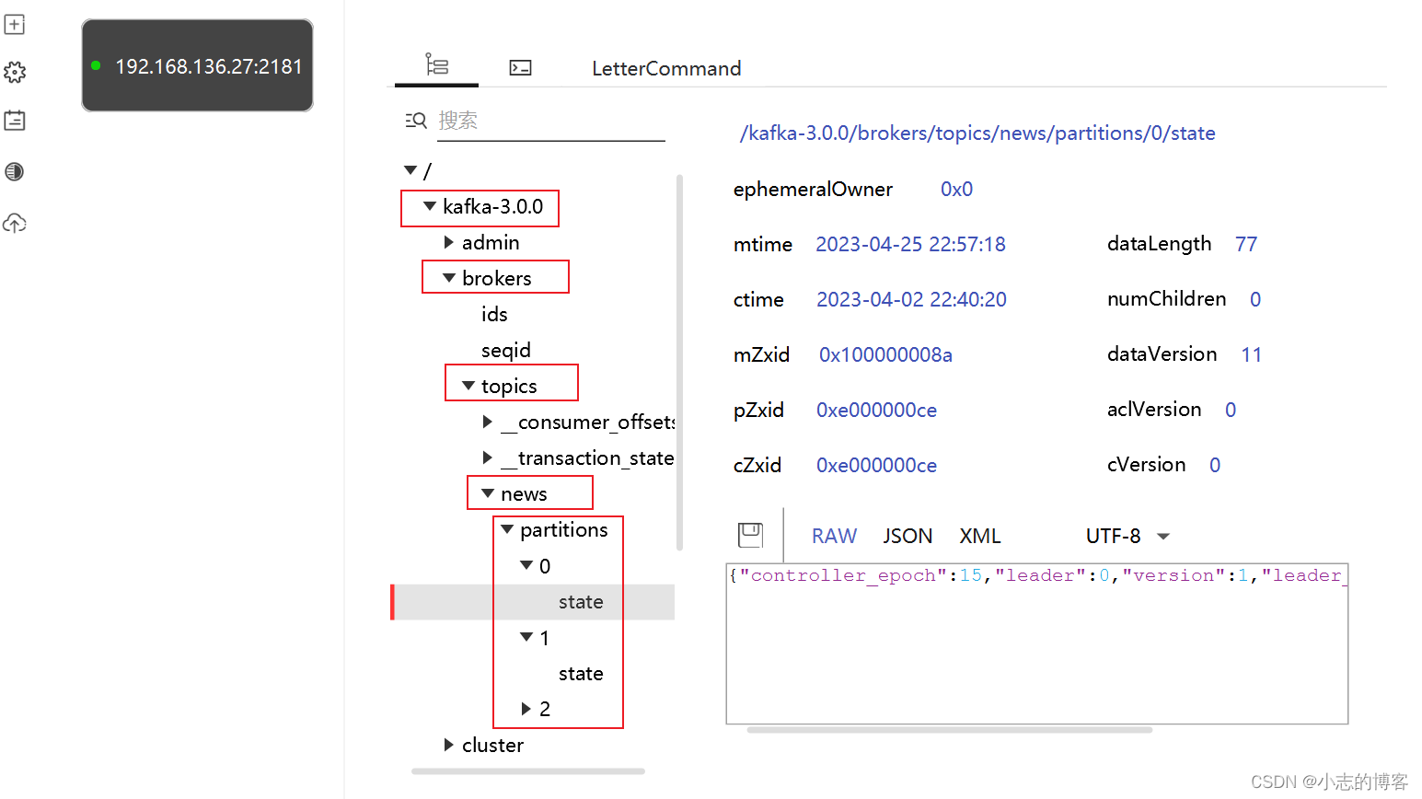Click the save data floppy icon
The height and width of the screenshot is (799, 1422).
coord(751,536)
